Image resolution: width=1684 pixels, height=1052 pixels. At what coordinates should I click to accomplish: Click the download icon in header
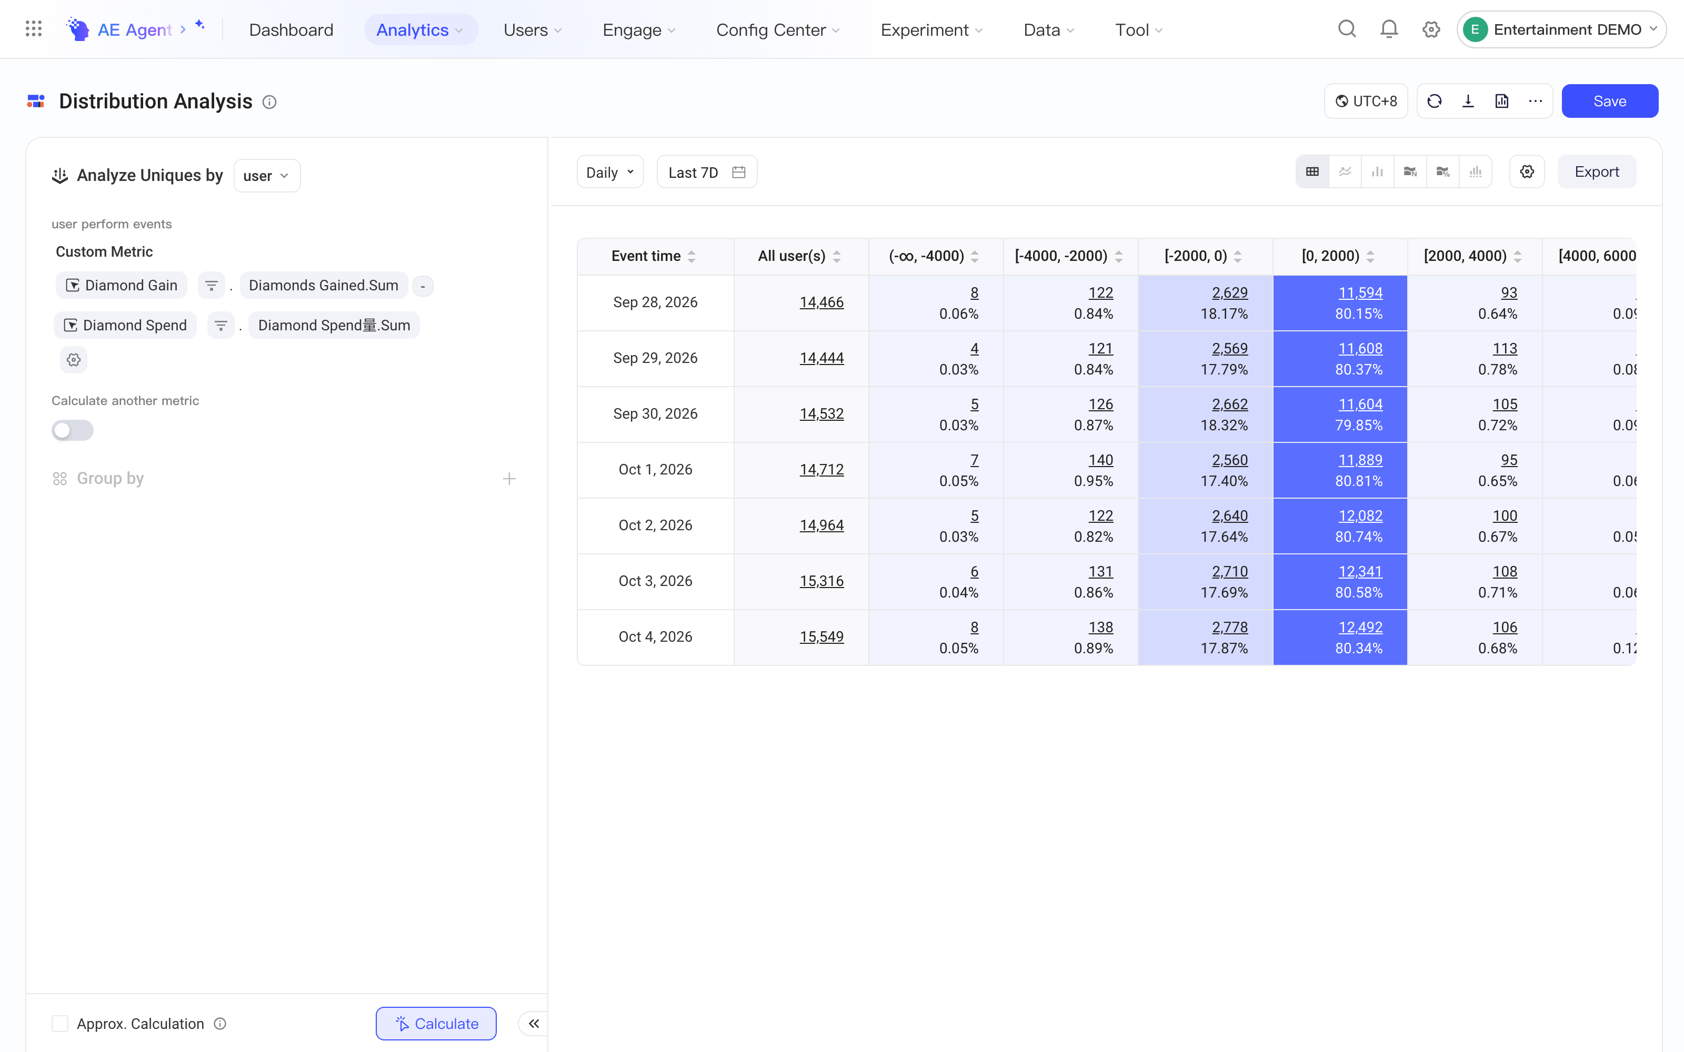pyautogui.click(x=1468, y=102)
